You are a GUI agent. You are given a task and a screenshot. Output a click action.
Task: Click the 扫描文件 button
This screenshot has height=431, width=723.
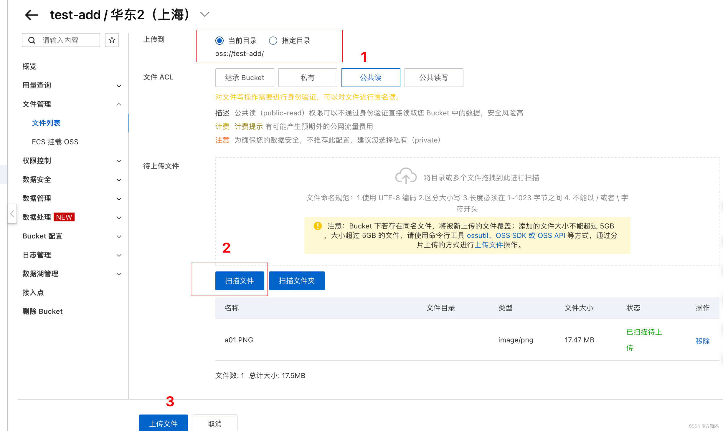(x=240, y=281)
